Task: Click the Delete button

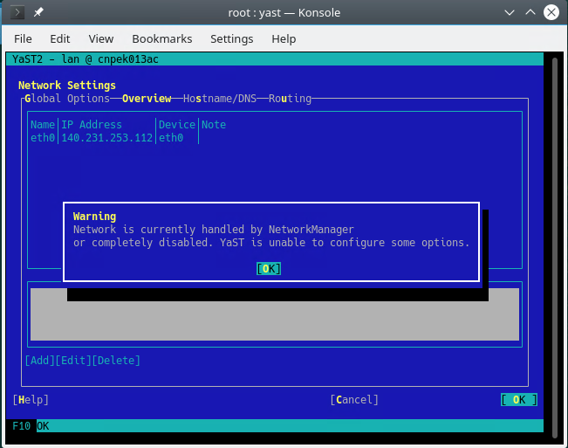Action: (116, 361)
